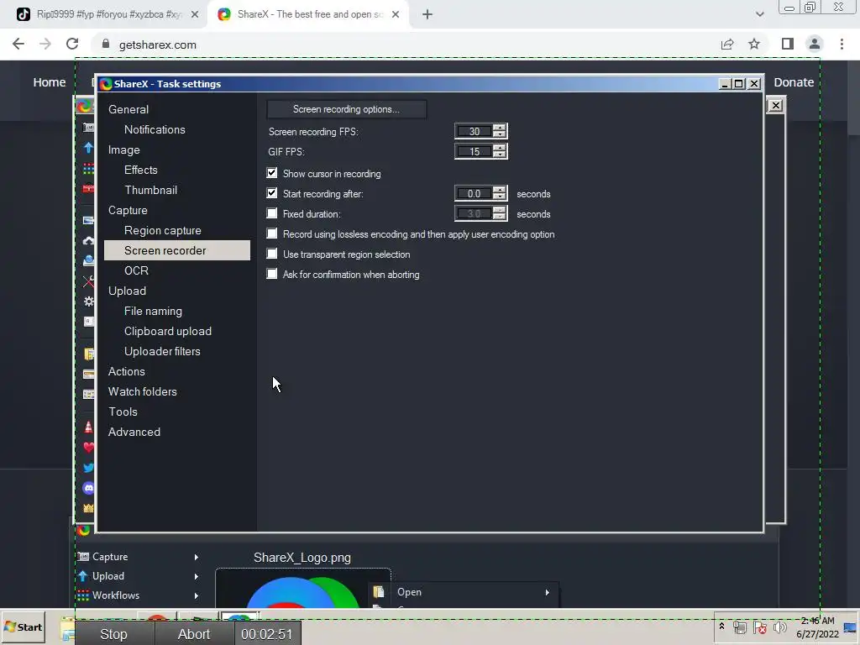Abort the screen recording
860x645 pixels.
(194, 634)
